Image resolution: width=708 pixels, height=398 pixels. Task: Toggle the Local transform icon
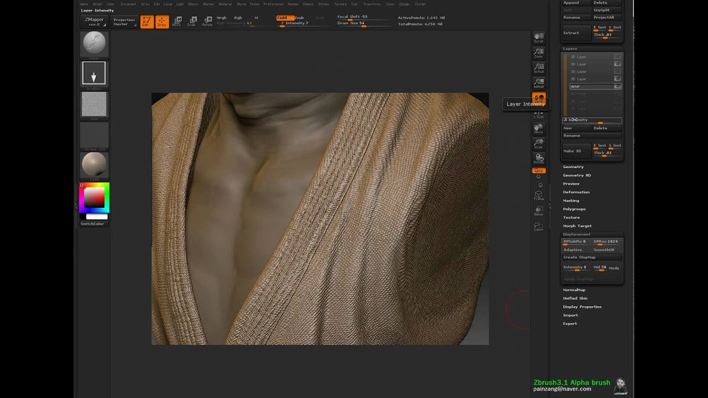click(x=538, y=98)
